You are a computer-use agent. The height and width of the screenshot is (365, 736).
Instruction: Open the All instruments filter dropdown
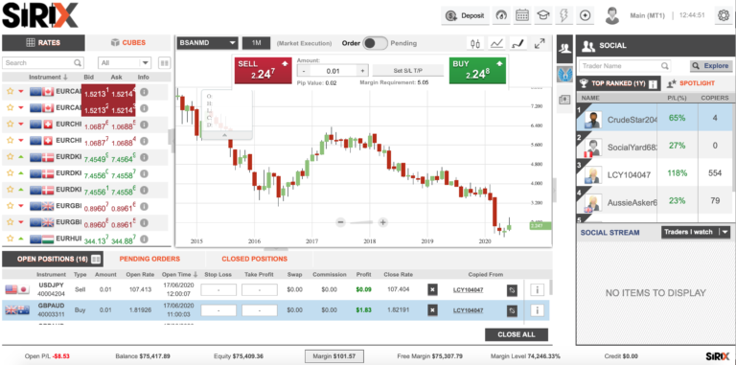[x=124, y=63]
